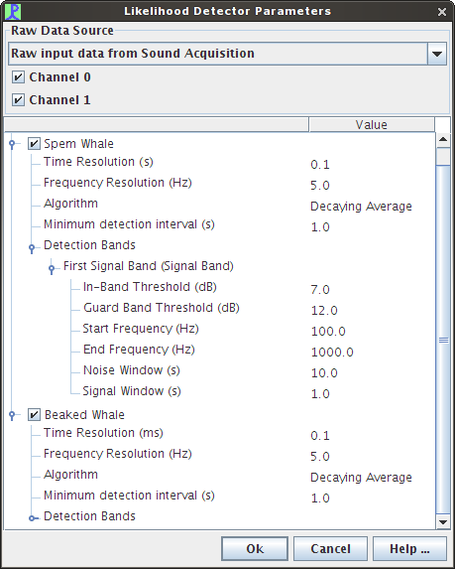Click the scroll down arrow

(443, 522)
